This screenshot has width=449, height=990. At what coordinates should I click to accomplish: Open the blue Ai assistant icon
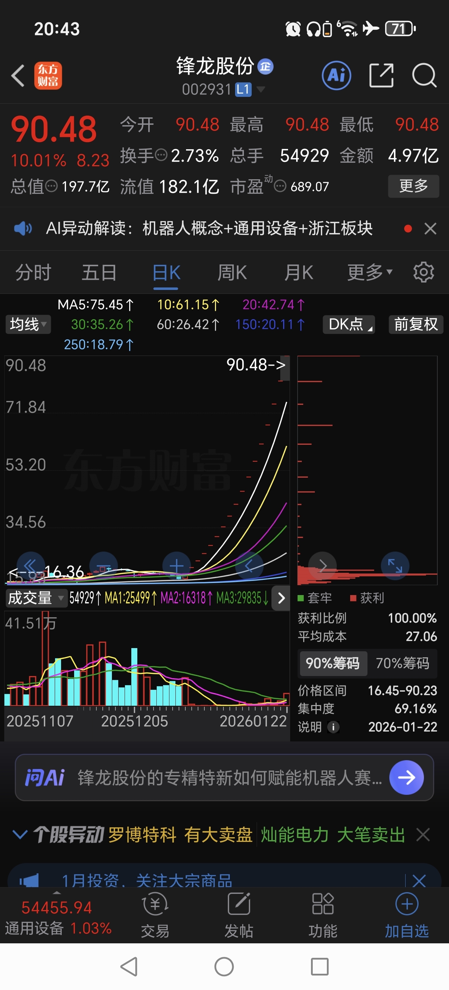point(336,75)
